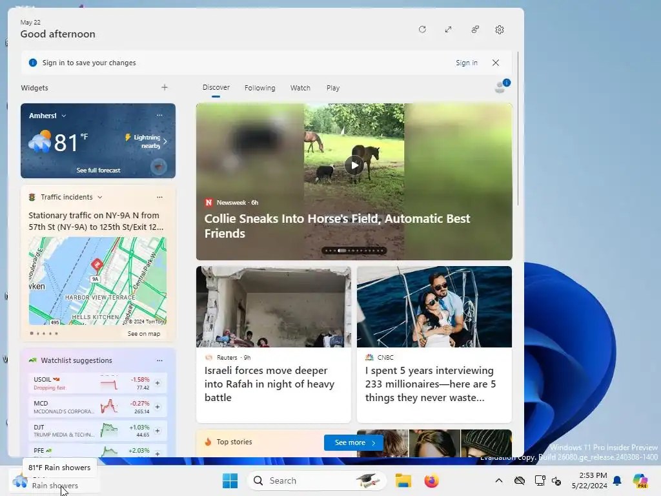Add MCD to watchlist
The height and width of the screenshot is (496, 661).
click(158, 407)
